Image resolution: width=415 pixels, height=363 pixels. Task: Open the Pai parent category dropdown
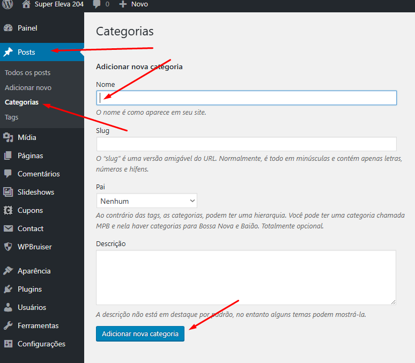click(x=147, y=201)
